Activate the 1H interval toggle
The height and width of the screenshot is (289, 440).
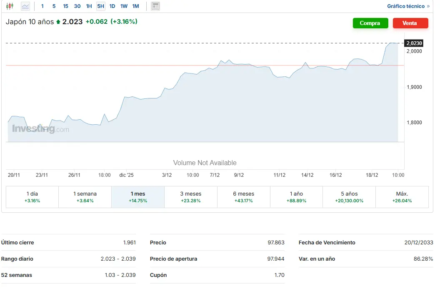tap(88, 6)
